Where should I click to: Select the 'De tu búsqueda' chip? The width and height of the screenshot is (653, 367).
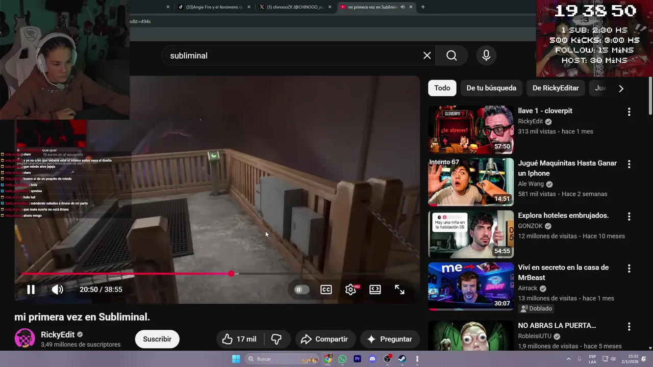tap(491, 88)
